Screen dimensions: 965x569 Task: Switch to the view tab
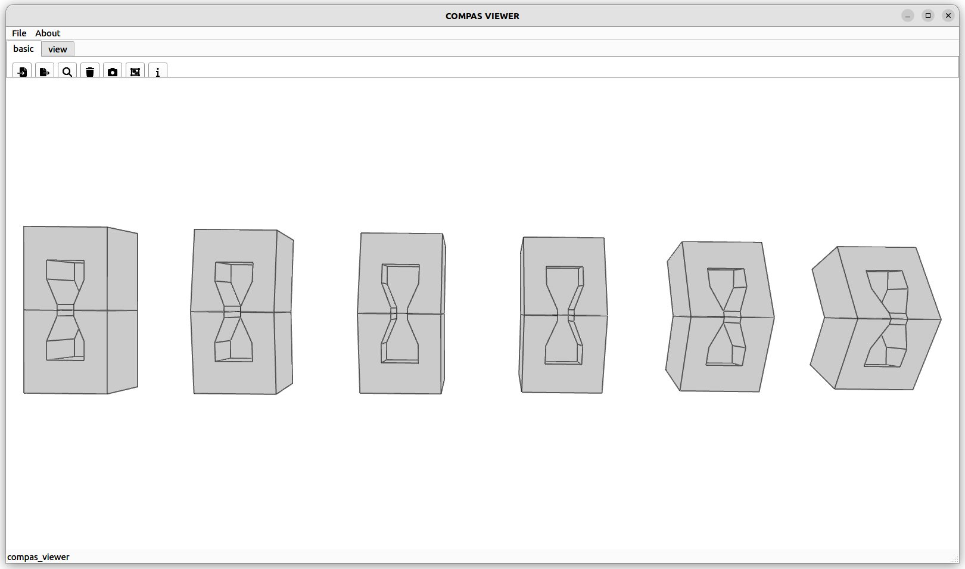point(58,49)
